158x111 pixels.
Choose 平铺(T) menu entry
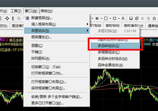point(57,52)
